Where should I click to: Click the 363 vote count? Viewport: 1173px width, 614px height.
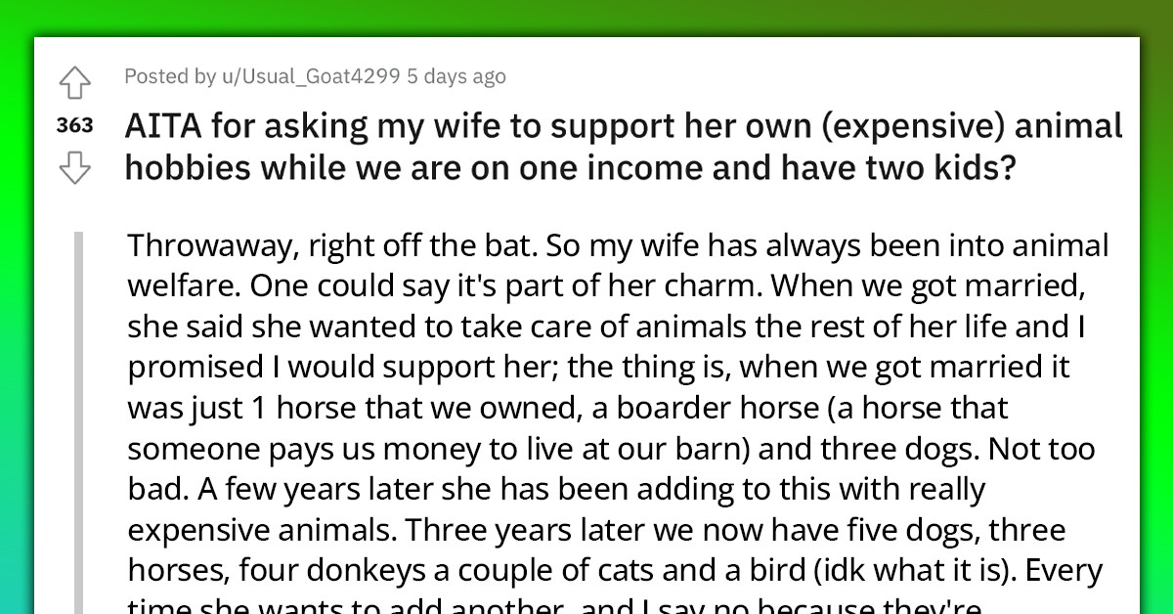pyautogui.click(x=75, y=125)
